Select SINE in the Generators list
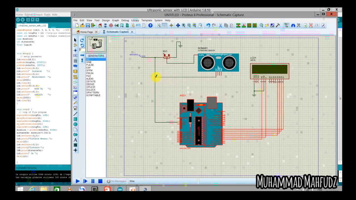The width and height of the screenshot is (356, 200). [96, 62]
